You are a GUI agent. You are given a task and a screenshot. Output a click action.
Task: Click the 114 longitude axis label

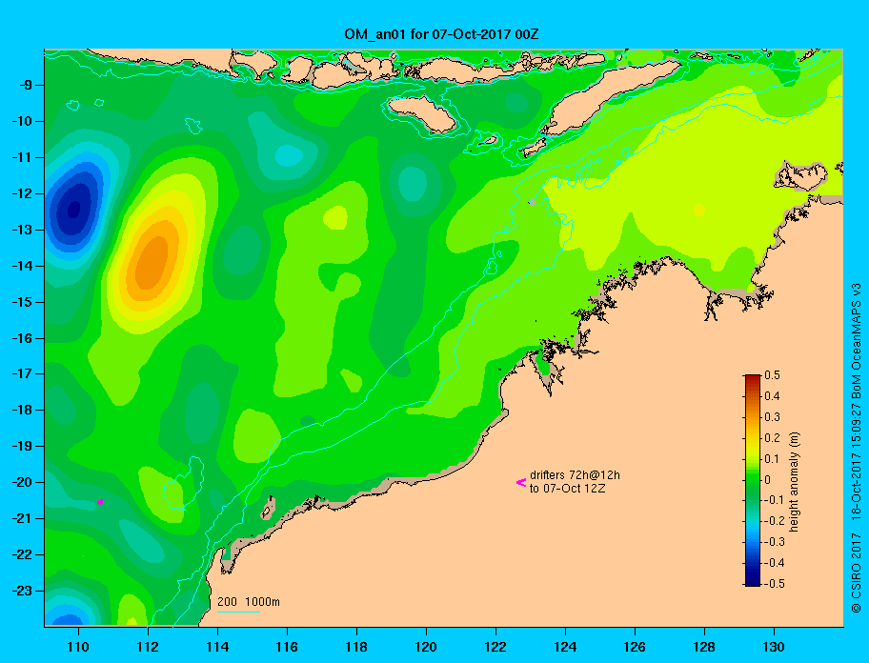(217, 647)
